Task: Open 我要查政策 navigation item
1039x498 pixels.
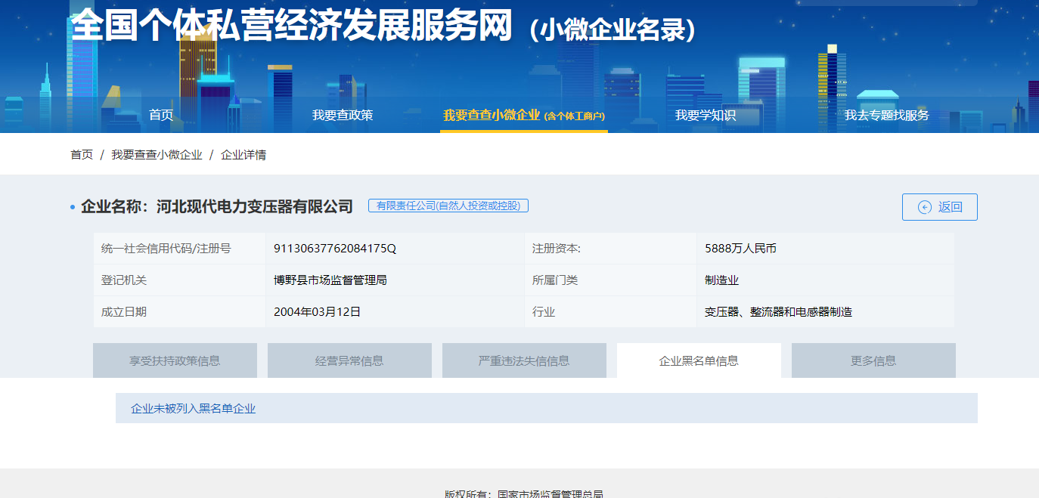Action: tap(343, 115)
